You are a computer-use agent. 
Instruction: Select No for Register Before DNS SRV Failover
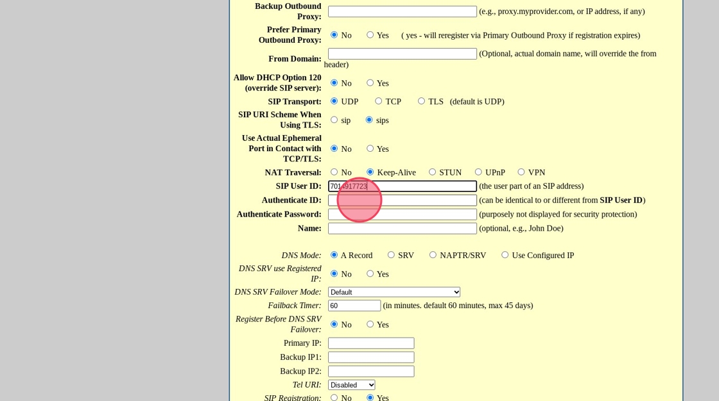[x=334, y=324]
